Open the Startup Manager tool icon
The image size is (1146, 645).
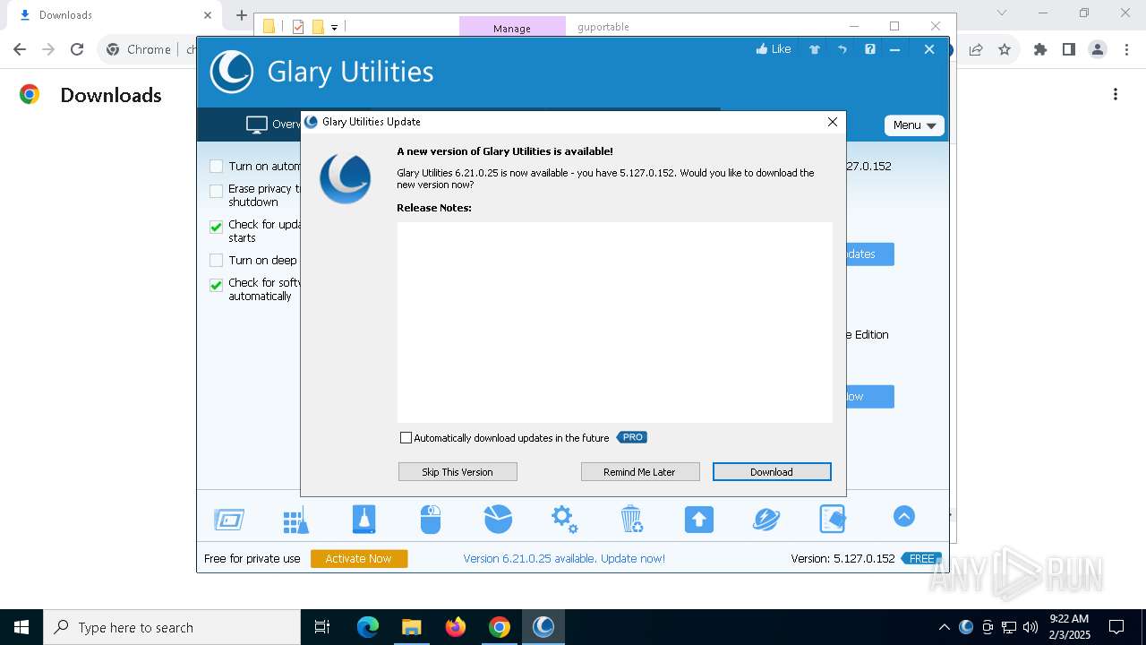[x=229, y=520]
